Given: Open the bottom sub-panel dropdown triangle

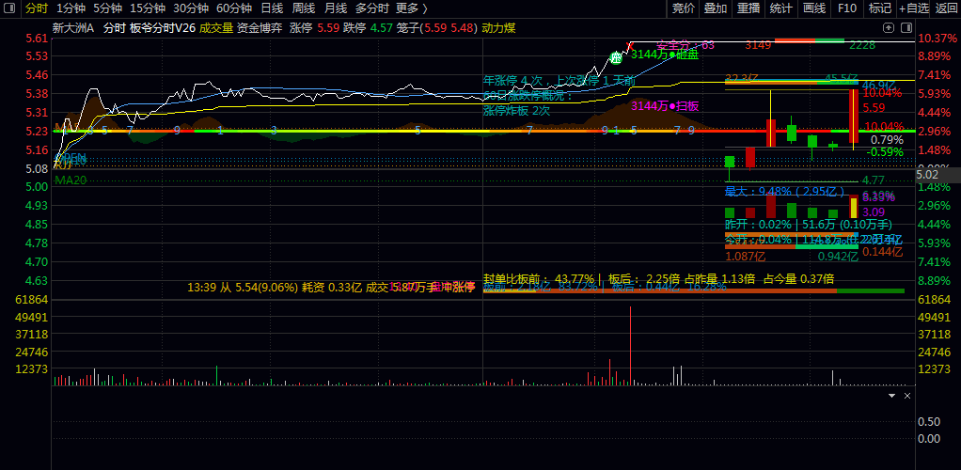Looking at the screenshot, I should [892, 398].
